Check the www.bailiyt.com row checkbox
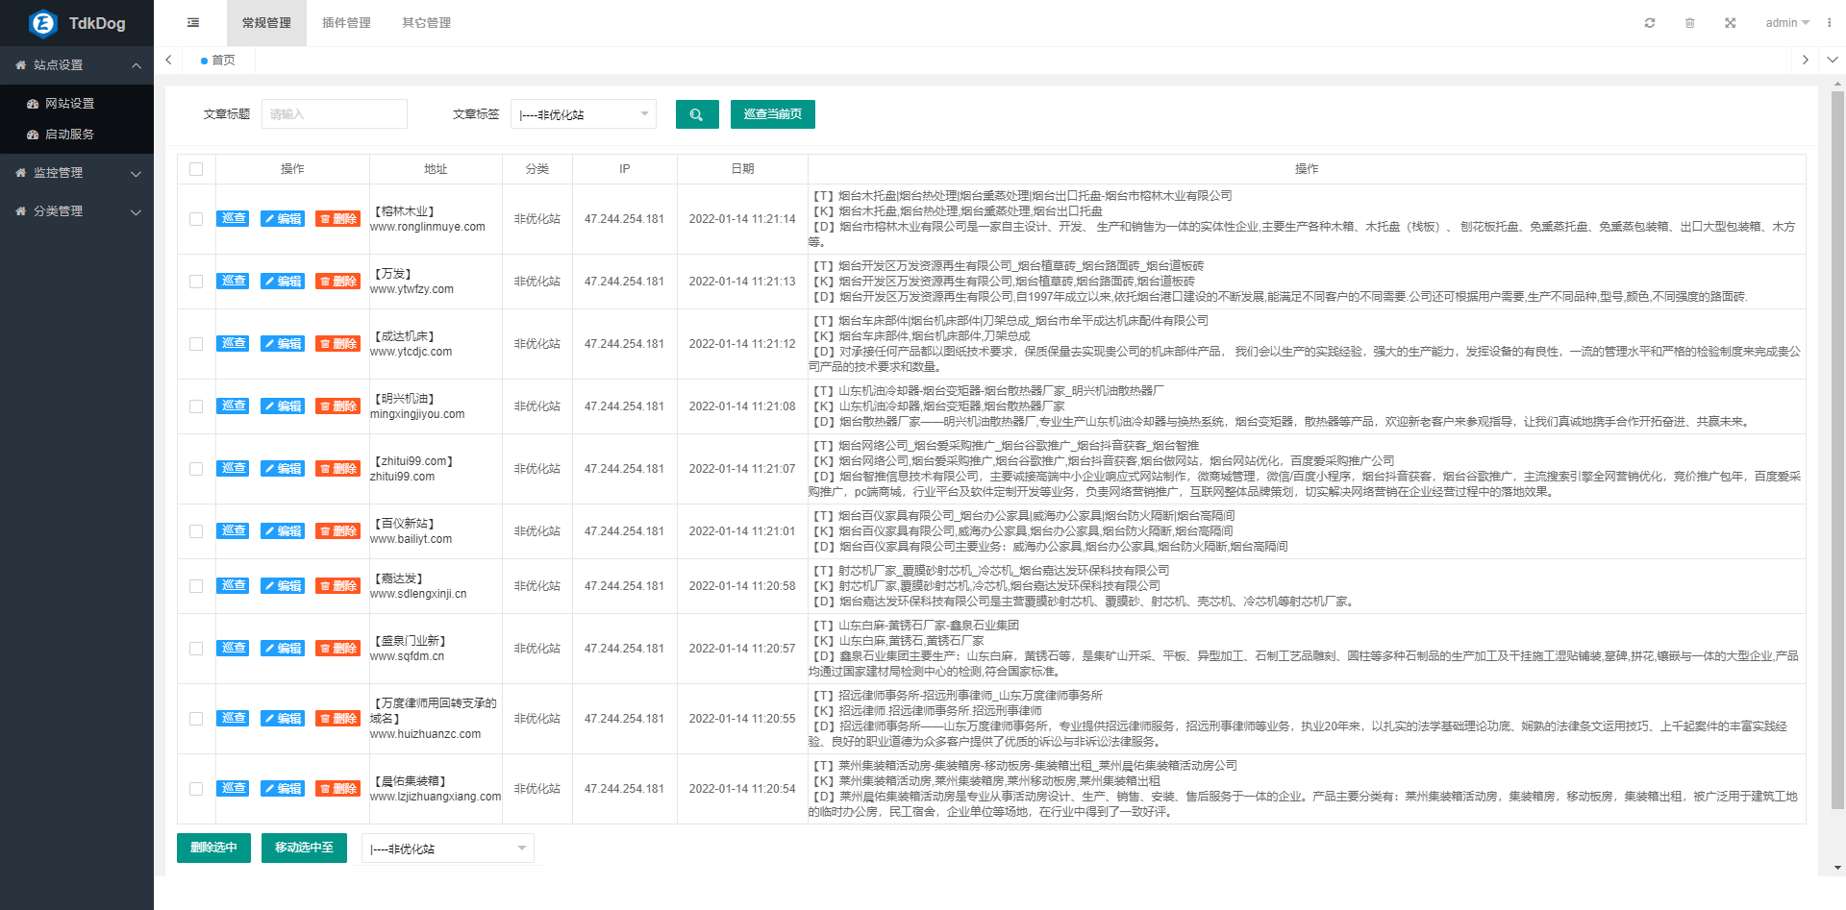This screenshot has height=910, width=1846. pyautogui.click(x=196, y=531)
